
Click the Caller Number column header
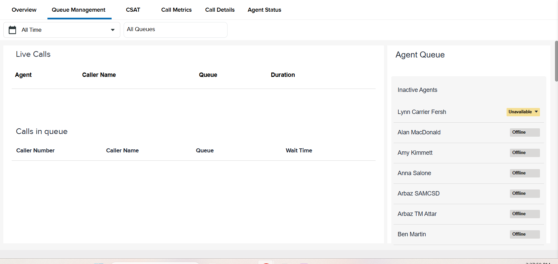[35, 150]
